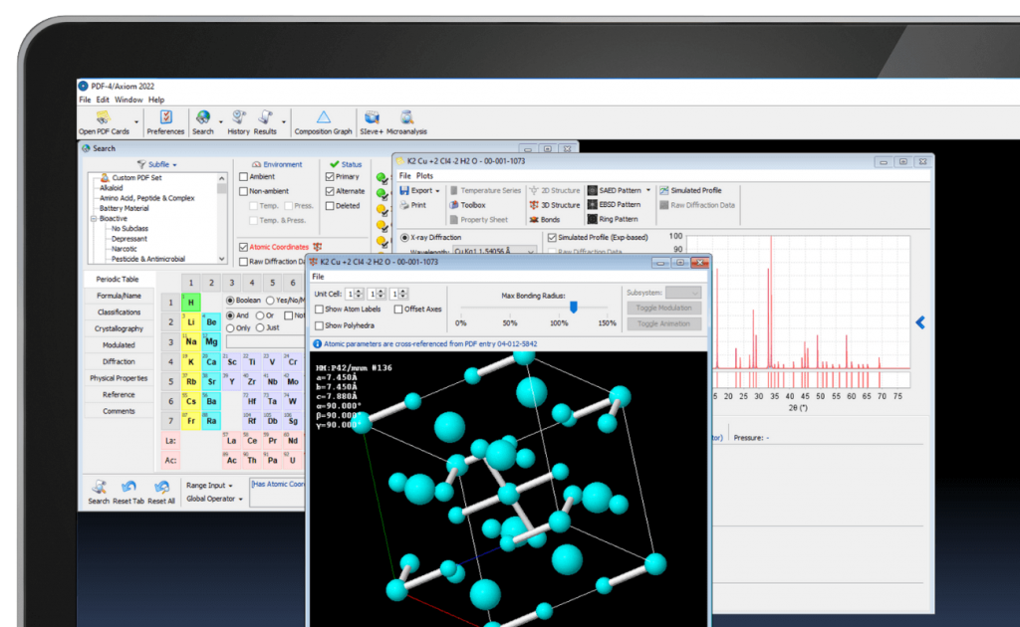Select hydrogen (H) in the periodic table
1020x627 pixels.
tap(190, 303)
